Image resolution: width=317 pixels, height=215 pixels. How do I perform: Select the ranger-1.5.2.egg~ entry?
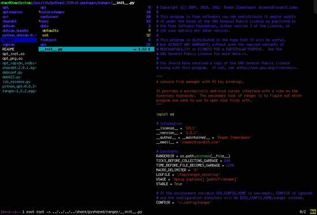[20, 91]
